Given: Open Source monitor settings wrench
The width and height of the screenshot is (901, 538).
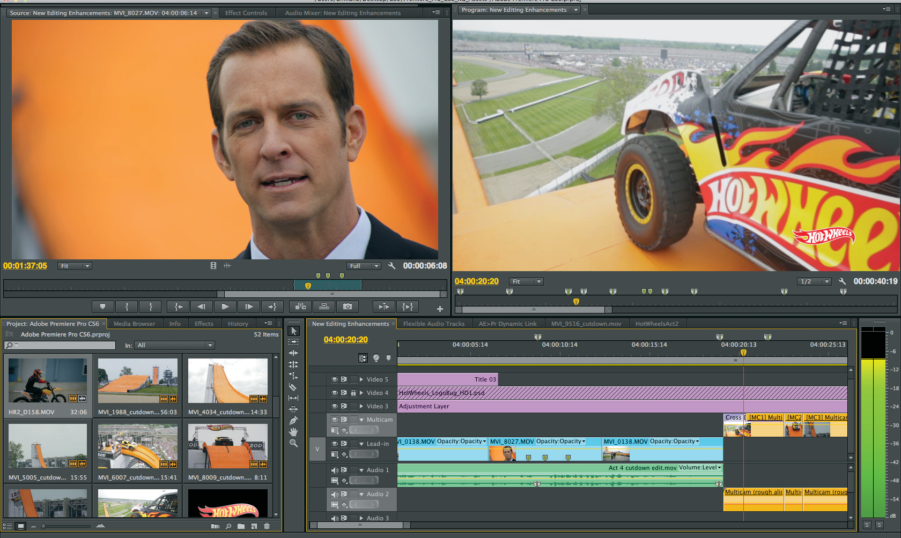Looking at the screenshot, I should (392, 265).
